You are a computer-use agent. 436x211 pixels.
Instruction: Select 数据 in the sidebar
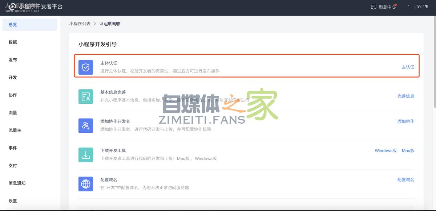pyautogui.click(x=12, y=42)
